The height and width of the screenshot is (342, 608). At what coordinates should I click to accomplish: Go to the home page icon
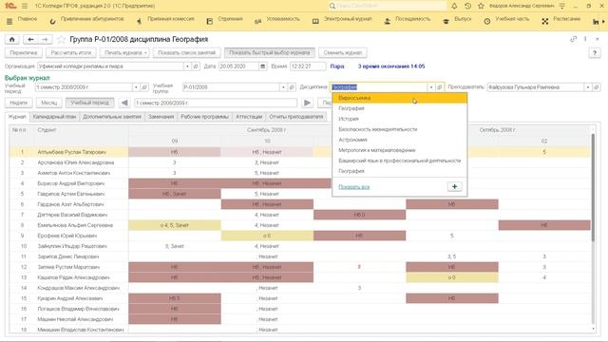12,39
